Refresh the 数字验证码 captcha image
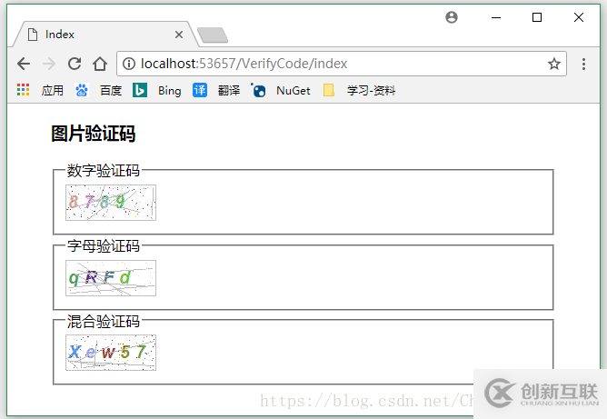 coord(110,203)
